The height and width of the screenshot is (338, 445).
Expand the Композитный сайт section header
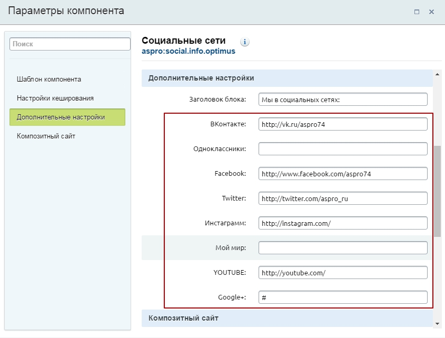[287, 318]
